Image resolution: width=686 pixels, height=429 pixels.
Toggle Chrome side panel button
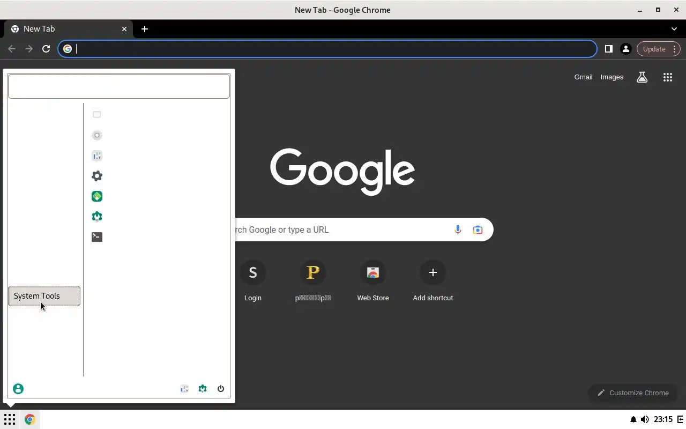[608, 49]
